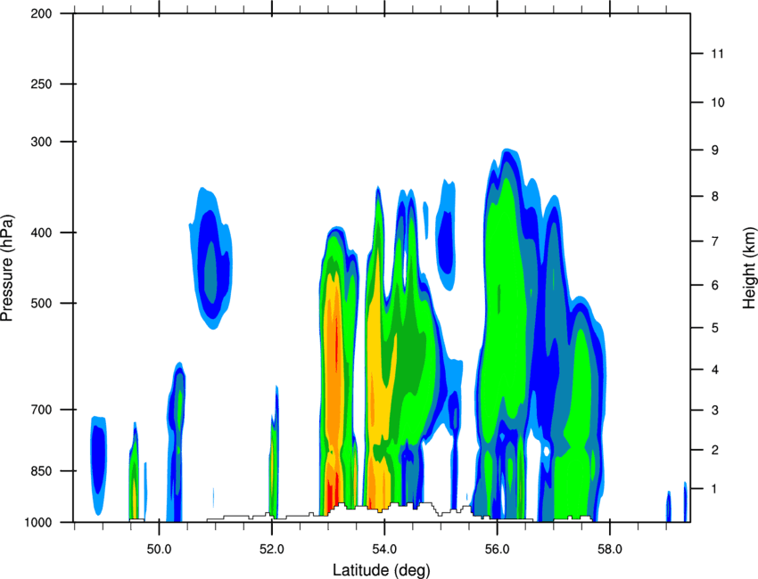Pick the 4 km height label

pos(715,370)
